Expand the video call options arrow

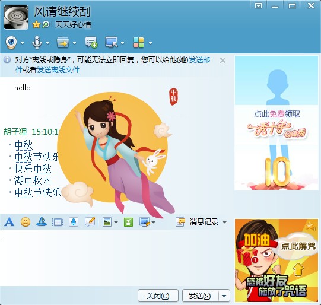coord(22,43)
